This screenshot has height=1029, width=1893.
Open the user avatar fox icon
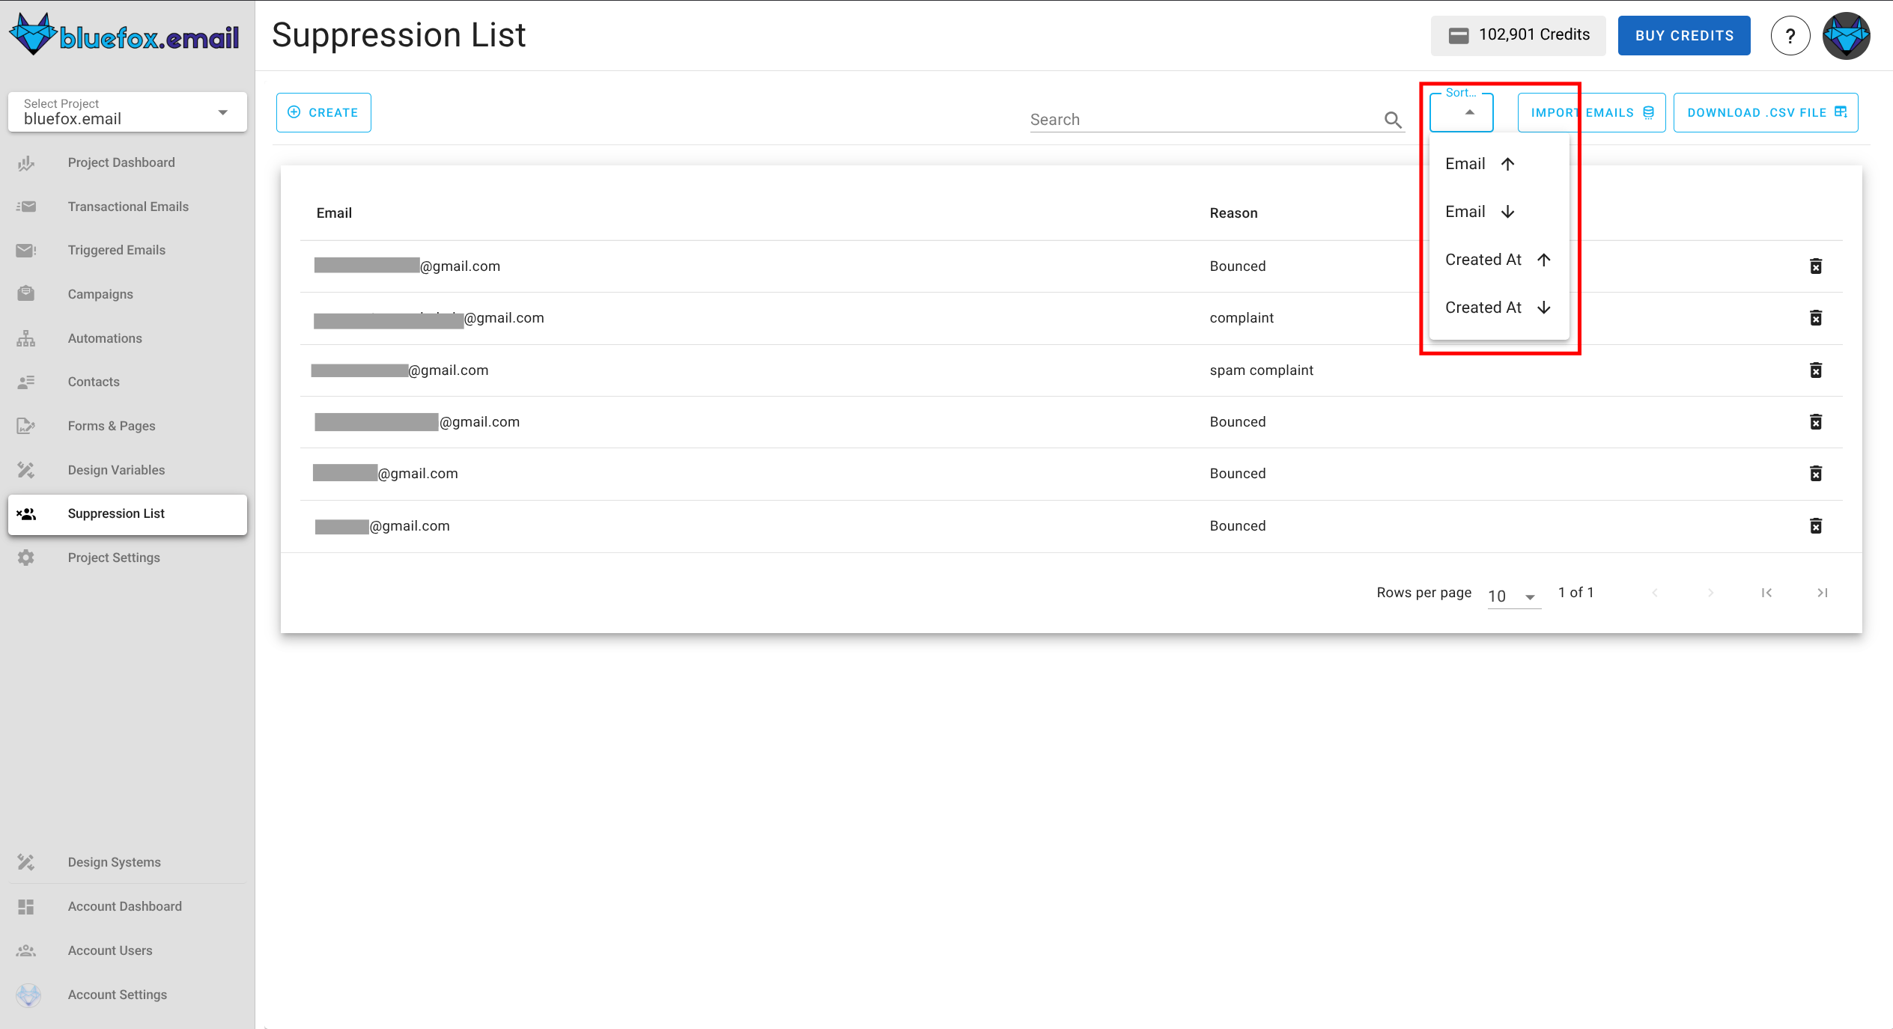click(1846, 35)
